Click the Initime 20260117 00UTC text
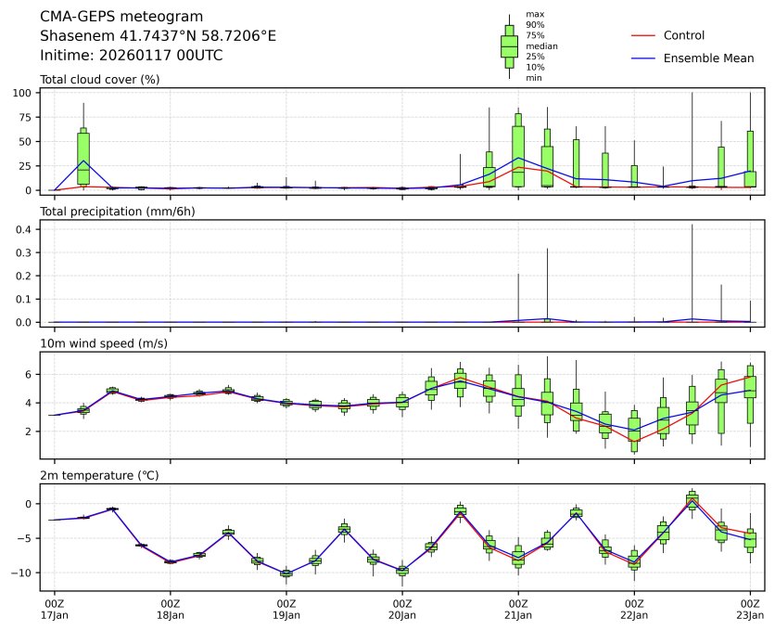 pyautogui.click(x=131, y=56)
